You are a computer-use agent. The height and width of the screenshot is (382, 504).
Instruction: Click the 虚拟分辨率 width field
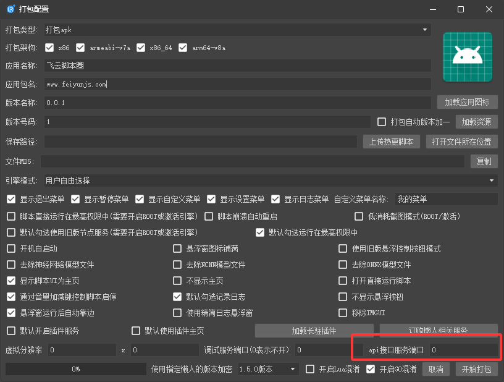(82, 350)
